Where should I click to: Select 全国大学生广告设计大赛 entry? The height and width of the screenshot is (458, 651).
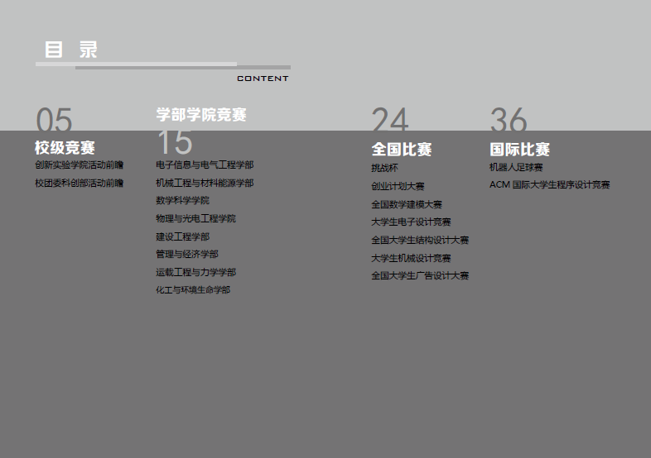(x=420, y=275)
